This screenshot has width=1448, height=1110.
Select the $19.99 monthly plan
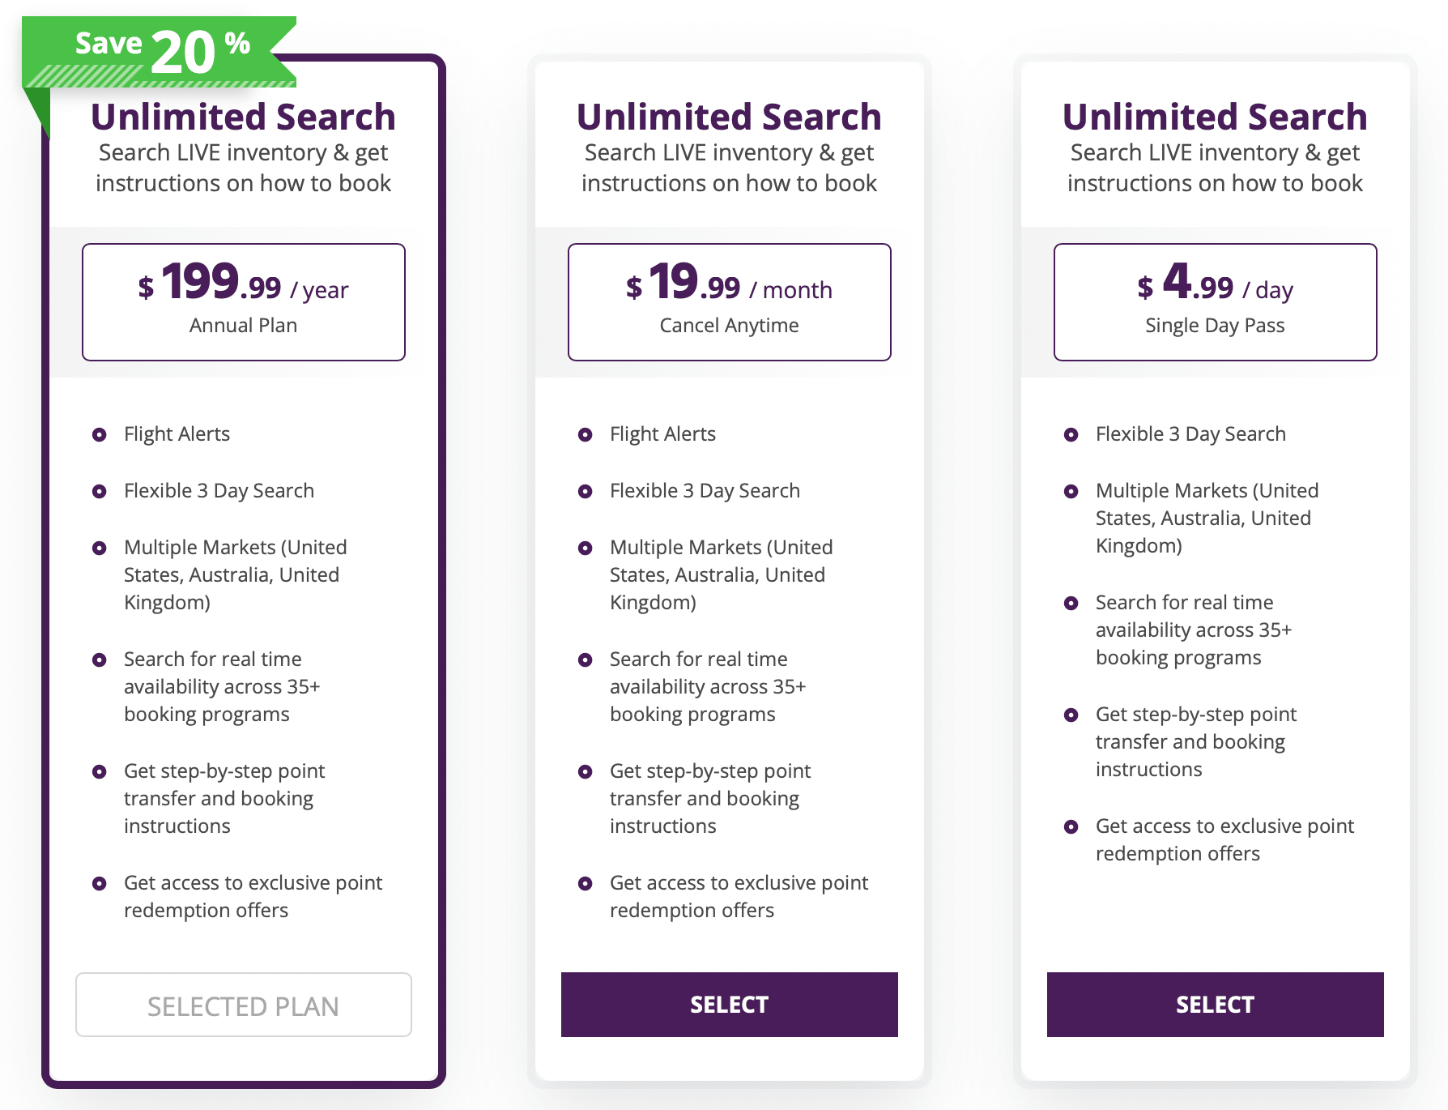(x=730, y=1005)
